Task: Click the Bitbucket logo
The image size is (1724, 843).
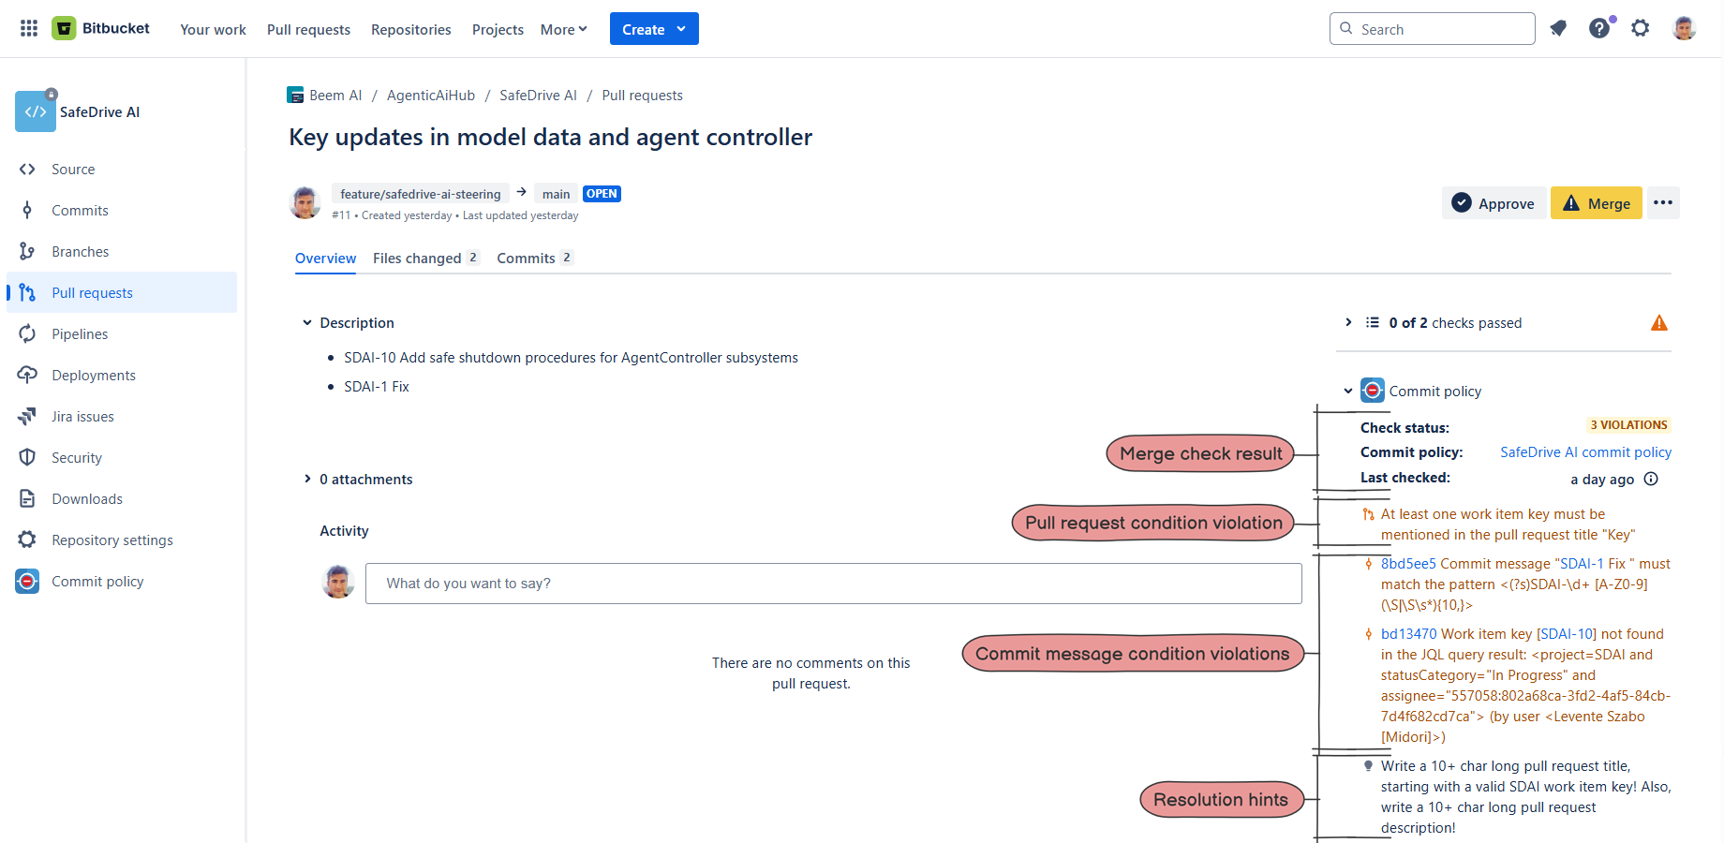Action: point(101,28)
